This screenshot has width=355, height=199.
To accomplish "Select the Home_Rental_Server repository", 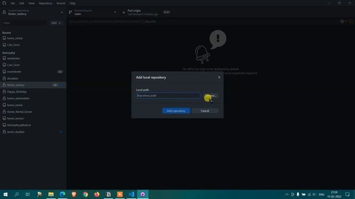I will tap(33, 112).
